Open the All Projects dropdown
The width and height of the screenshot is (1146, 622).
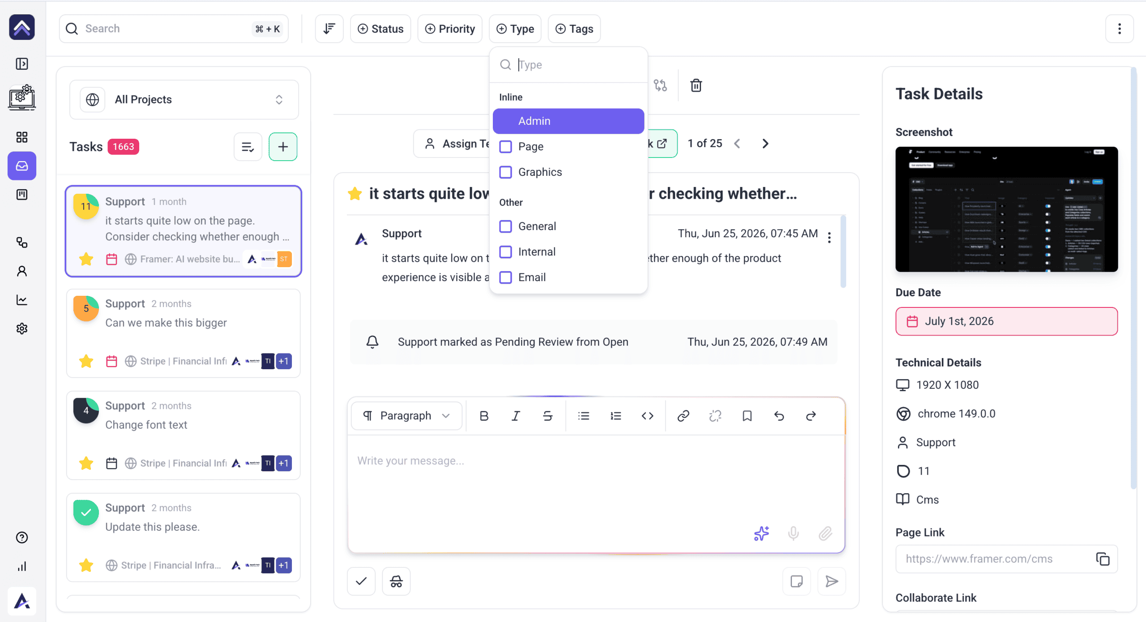click(184, 99)
